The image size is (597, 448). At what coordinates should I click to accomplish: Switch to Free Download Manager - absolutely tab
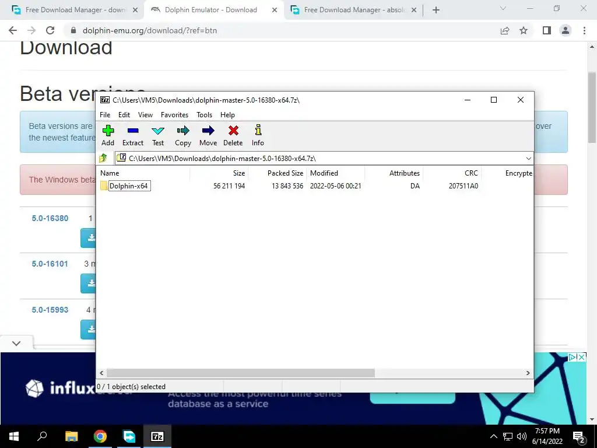click(x=354, y=10)
